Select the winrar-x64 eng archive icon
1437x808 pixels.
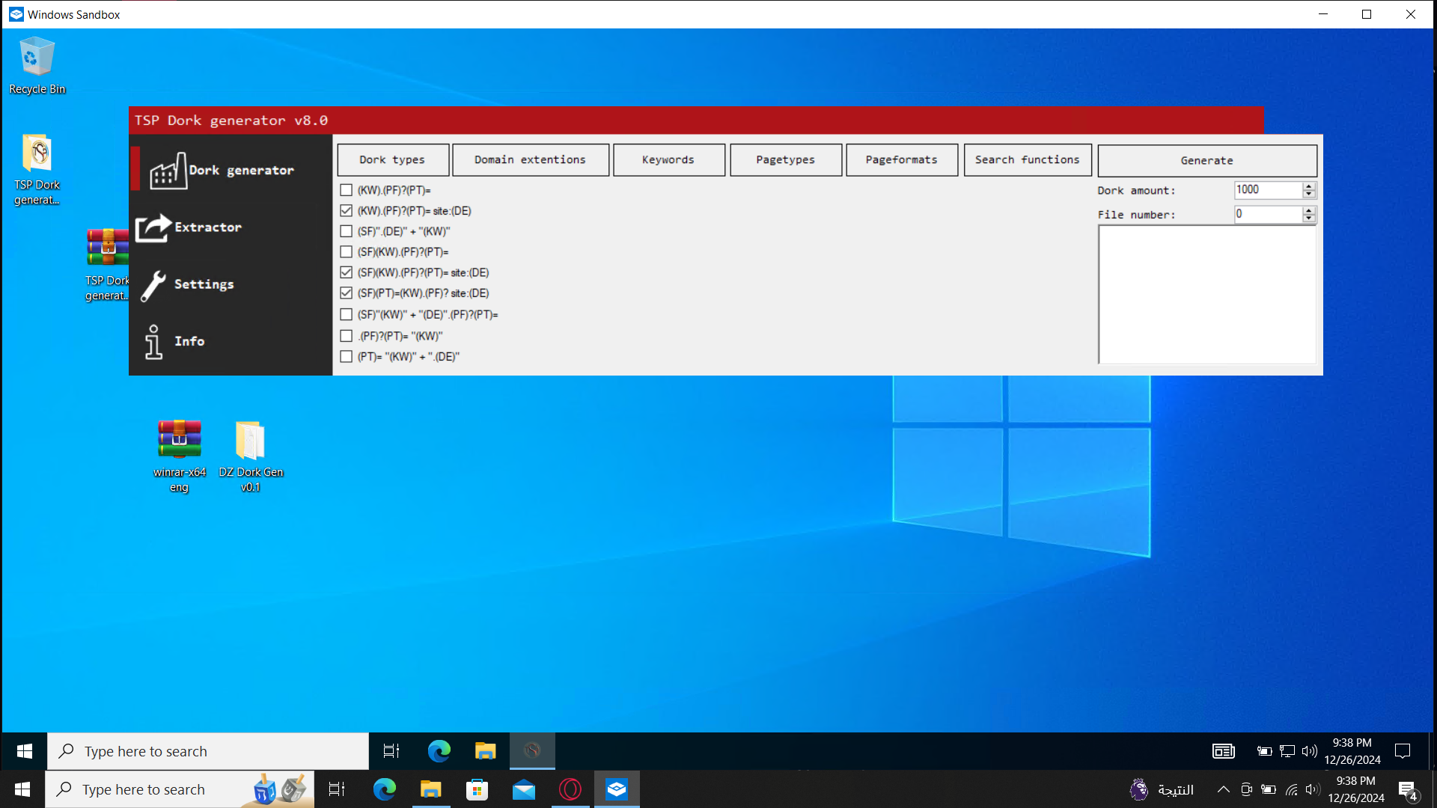[179, 456]
